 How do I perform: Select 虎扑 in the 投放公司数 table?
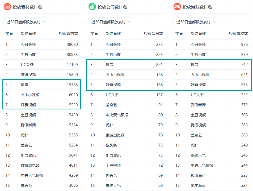pos(109,125)
